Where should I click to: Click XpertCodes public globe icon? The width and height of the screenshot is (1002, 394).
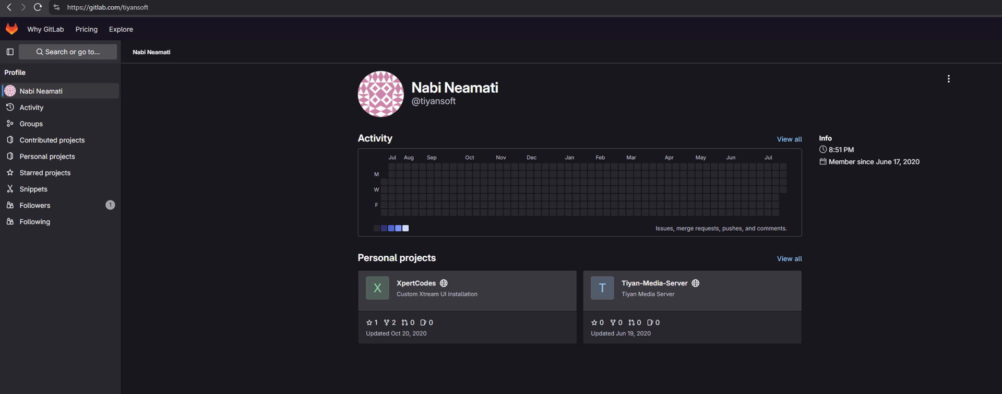(444, 283)
